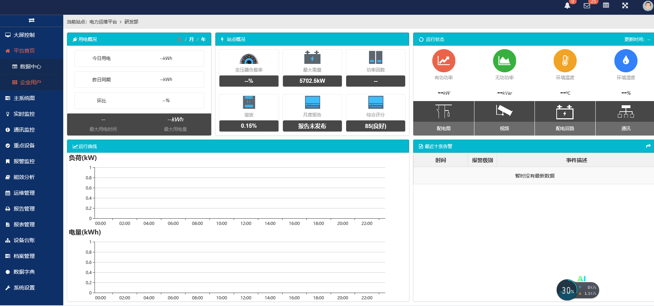Click the share arrow in alarm panel
The image size is (654, 306).
[x=648, y=146]
